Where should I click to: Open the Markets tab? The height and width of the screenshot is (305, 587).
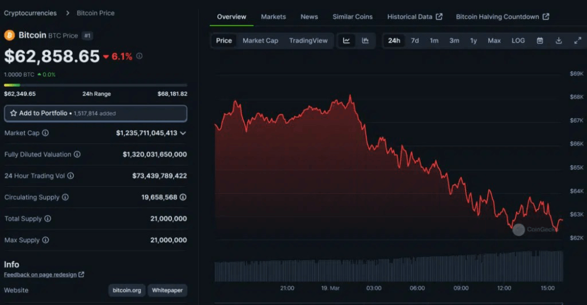pyautogui.click(x=274, y=16)
